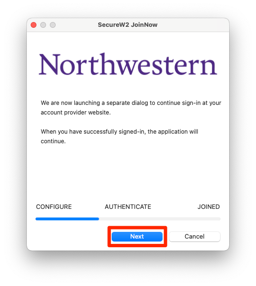Click the purple Northwestern logo
This screenshot has width=256, height=286.
[x=128, y=64]
